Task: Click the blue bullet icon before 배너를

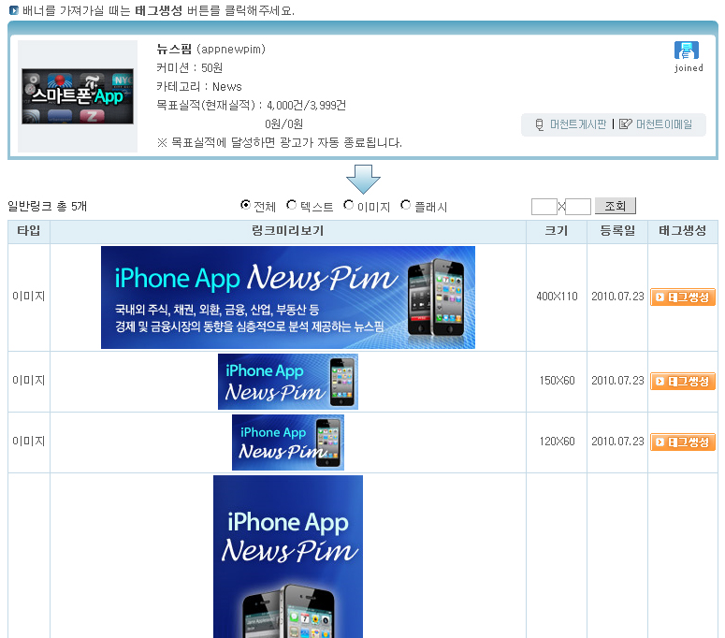Action: pos(14,10)
